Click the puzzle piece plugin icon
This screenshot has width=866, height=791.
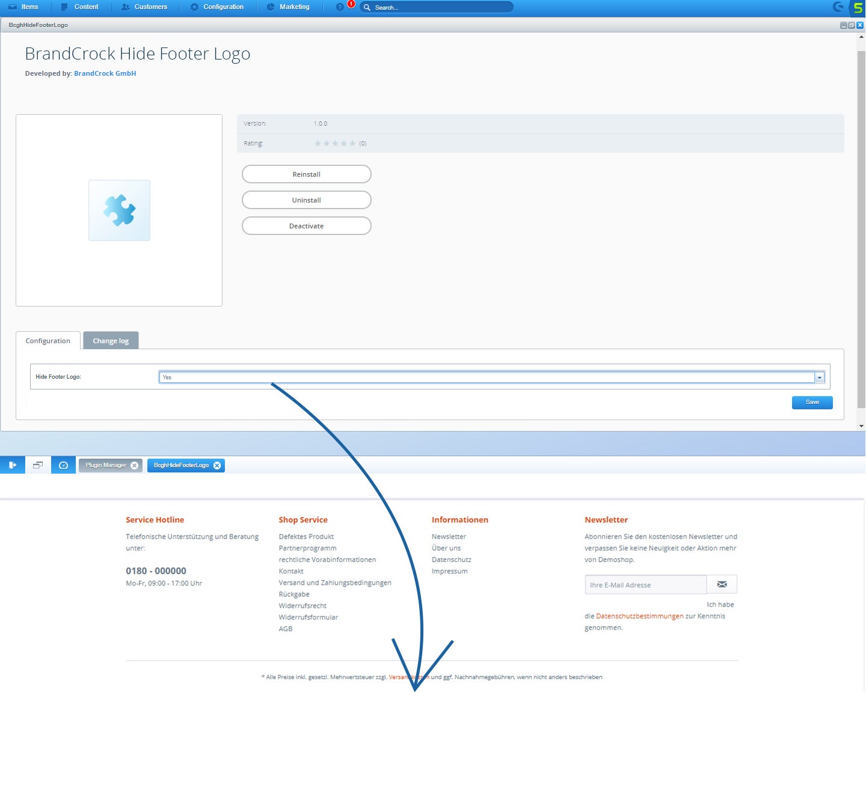tap(119, 210)
